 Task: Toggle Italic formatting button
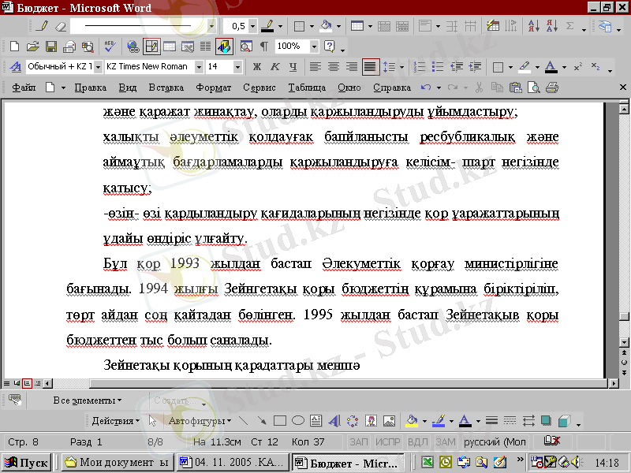coord(274,67)
